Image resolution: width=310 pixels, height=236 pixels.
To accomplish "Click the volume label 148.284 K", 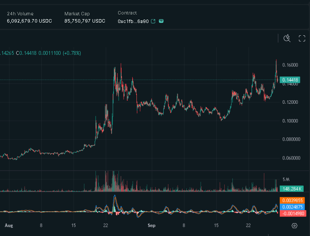I will pyautogui.click(x=292, y=189).
